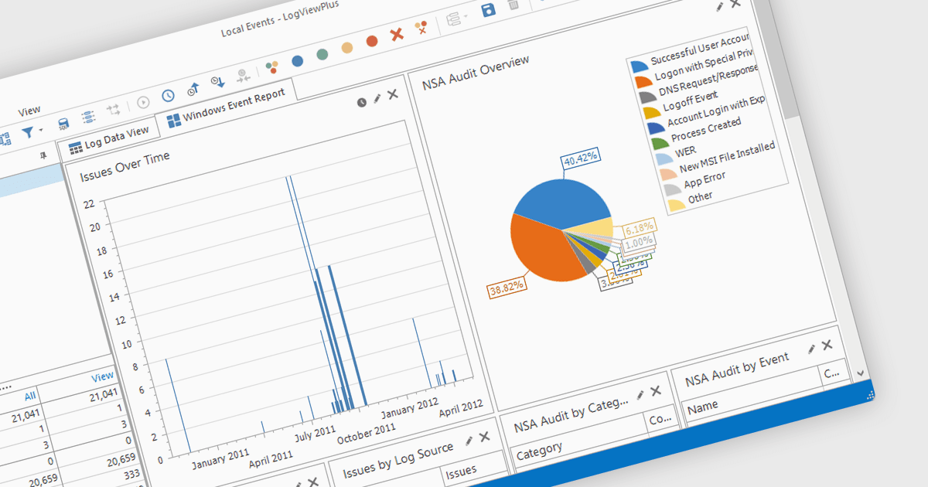Open the blue funnel filter dropdown
The height and width of the screenshot is (487, 928).
point(31,132)
